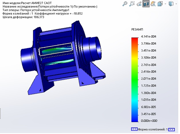Screen dimensions: 180x134
Task: Select the 4.141e-004 maximum legend value
Action: (x=149, y=36)
